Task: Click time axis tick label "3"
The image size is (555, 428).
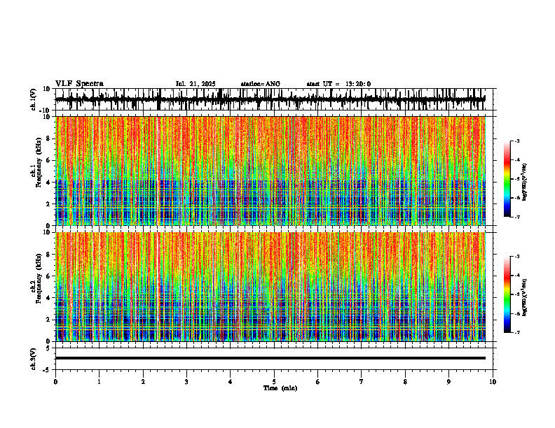Action: click(x=186, y=382)
